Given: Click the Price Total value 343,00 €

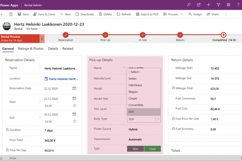Looking at the screenshot, I should point(50,140).
